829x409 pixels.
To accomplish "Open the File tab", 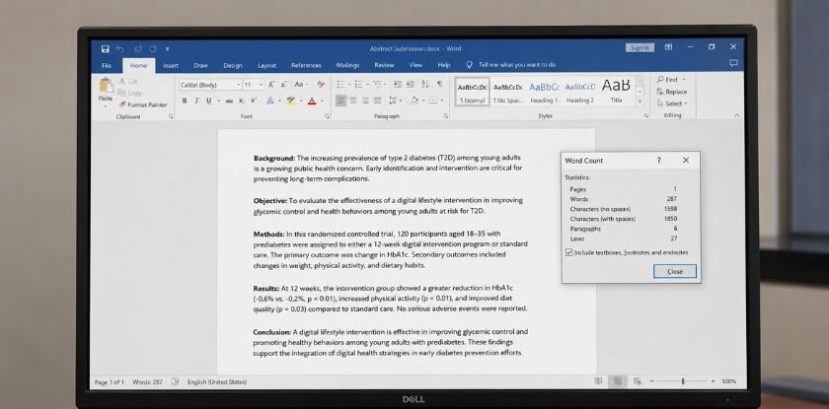I will tap(107, 65).
